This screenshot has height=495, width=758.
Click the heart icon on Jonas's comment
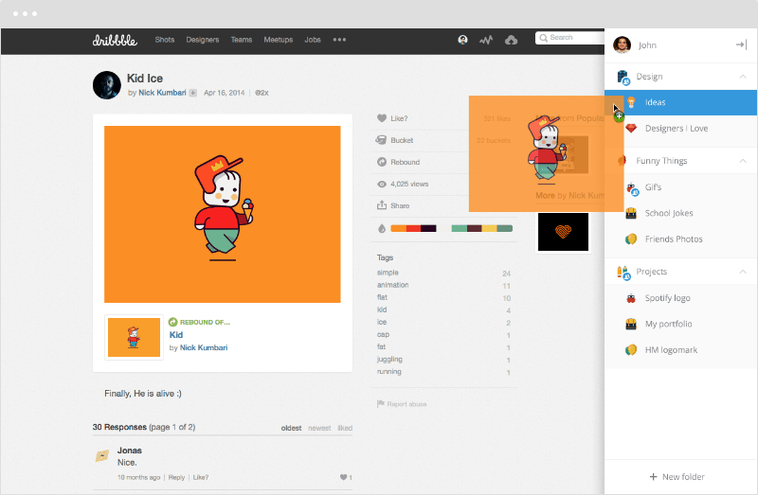(343, 477)
